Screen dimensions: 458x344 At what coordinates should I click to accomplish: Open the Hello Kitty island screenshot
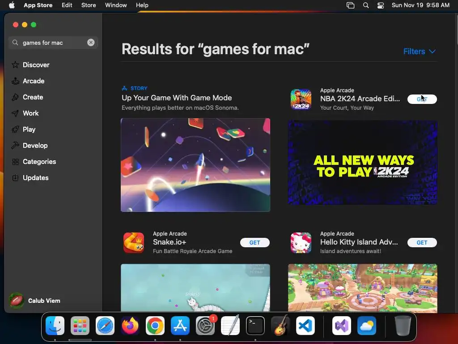coord(362,288)
